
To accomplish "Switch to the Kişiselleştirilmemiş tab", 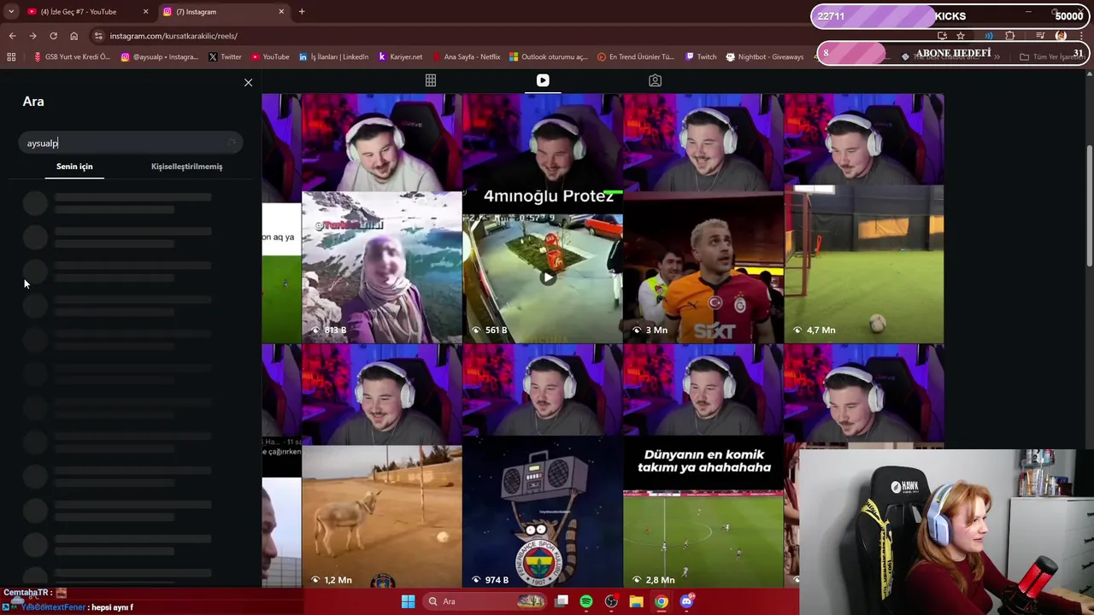I will click(186, 167).
